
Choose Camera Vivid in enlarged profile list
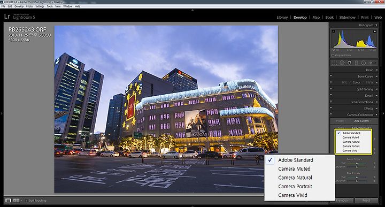[292, 195]
